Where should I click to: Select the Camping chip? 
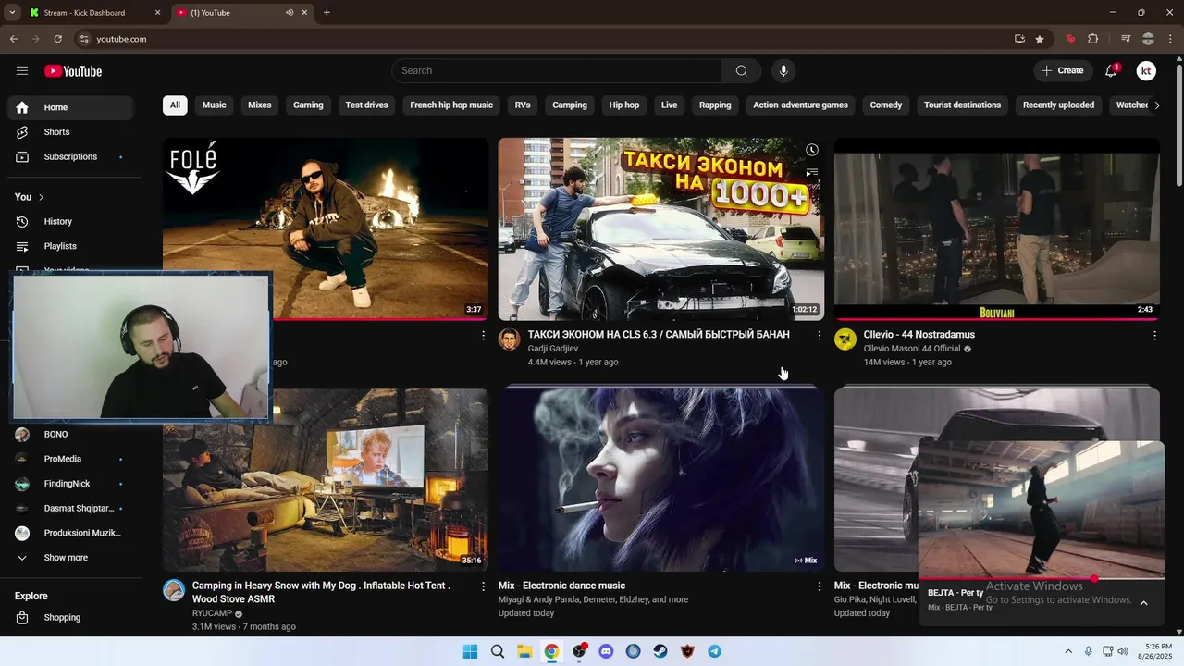click(x=570, y=105)
